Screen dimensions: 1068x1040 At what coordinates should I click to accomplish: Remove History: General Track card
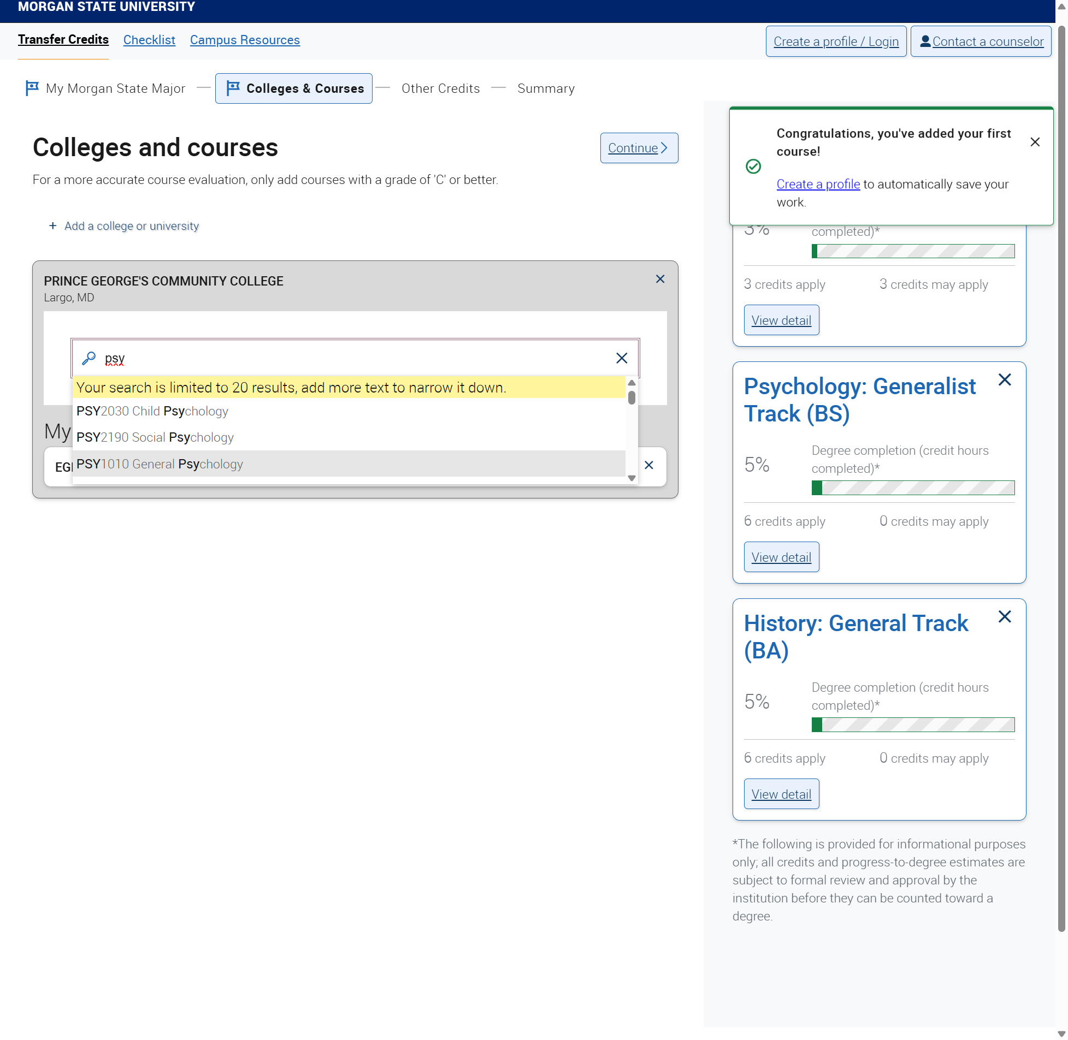[1004, 617]
